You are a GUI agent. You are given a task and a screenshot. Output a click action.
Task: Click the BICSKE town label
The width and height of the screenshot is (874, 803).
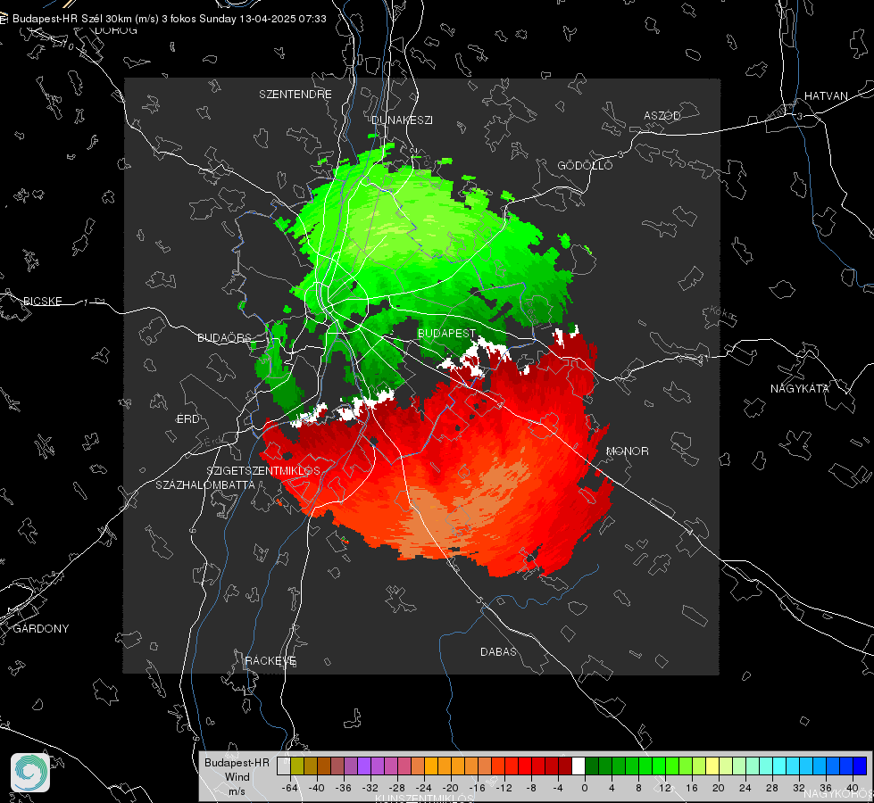point(42,301)
